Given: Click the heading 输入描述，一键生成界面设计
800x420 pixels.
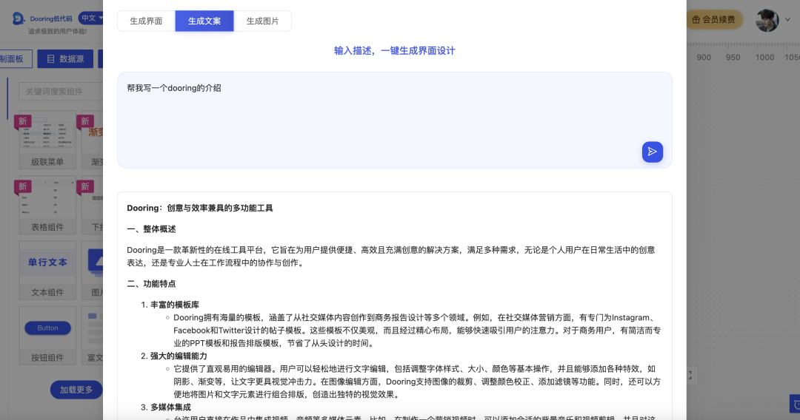Looking at the screenshot, I should [x=394, y=51].
